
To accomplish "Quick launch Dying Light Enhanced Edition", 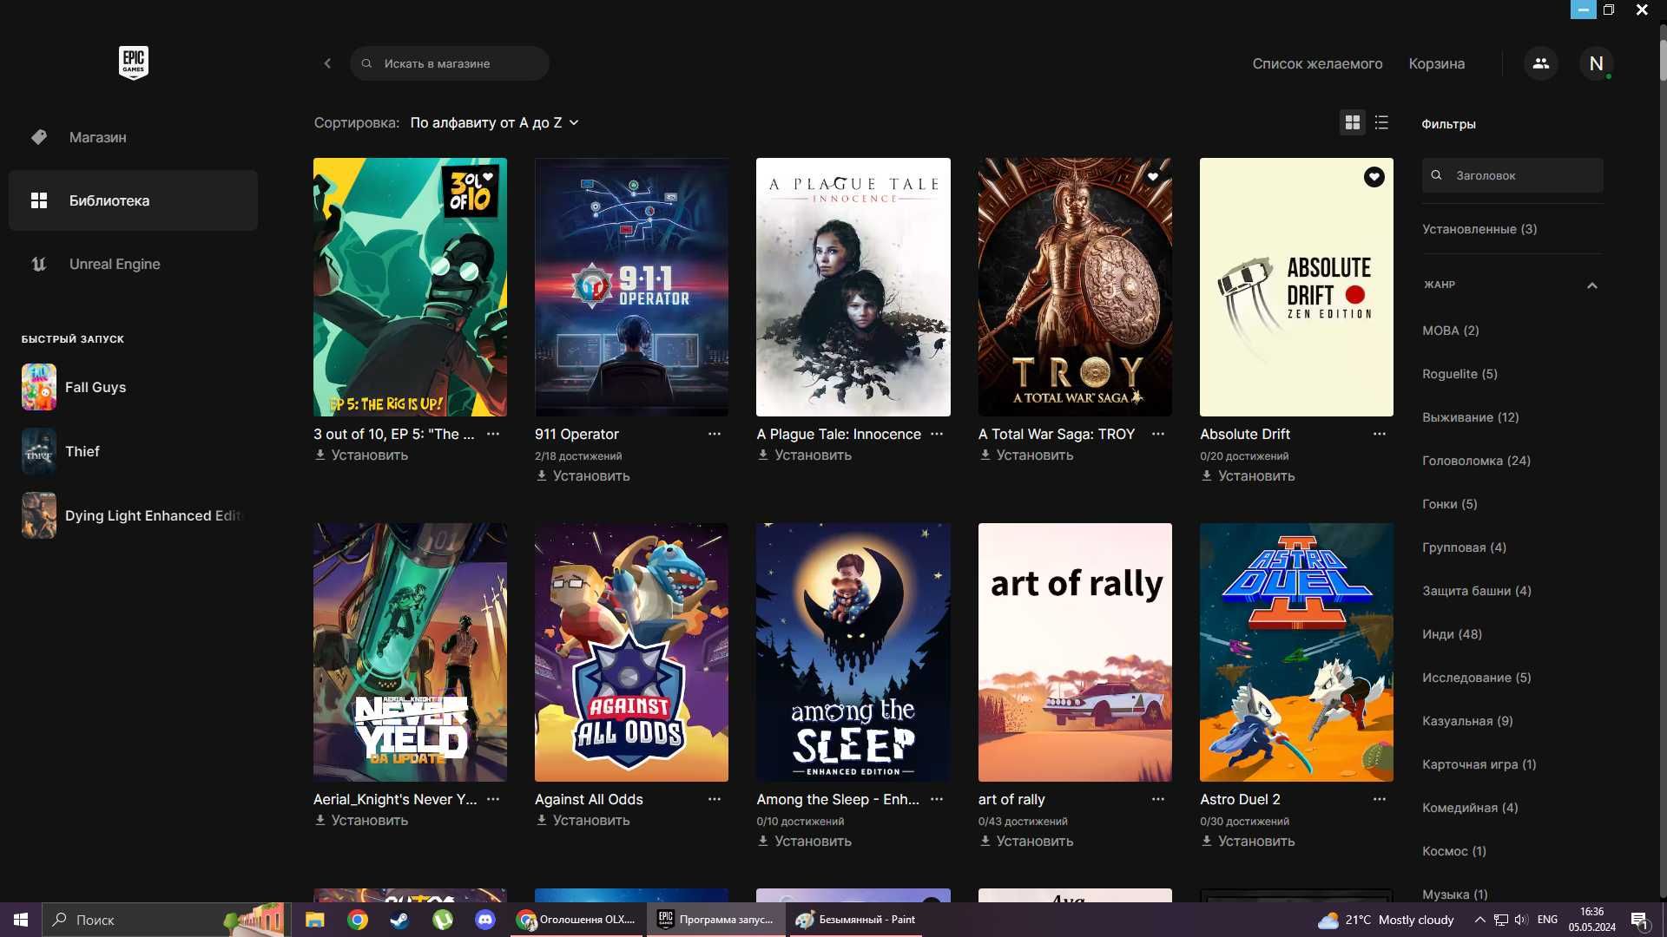I will click(x=133, y=515).
